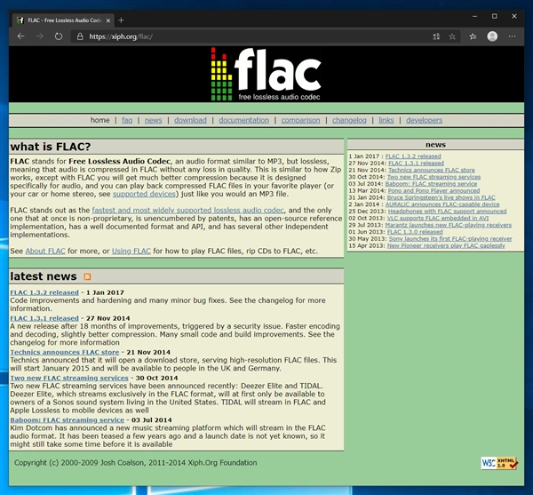
Task: View site info via the padlock icon
Action: [80, 36]
